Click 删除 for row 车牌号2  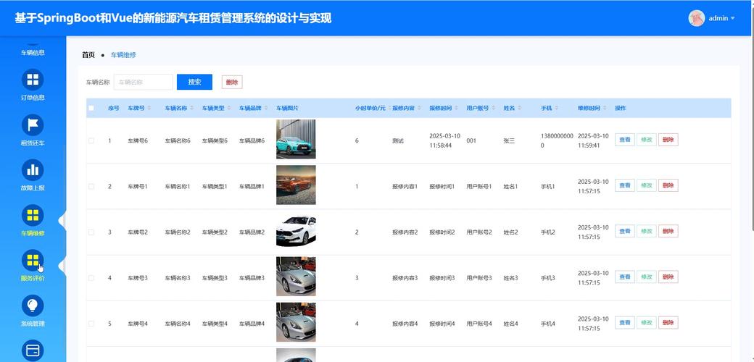[x=668, y=231]
